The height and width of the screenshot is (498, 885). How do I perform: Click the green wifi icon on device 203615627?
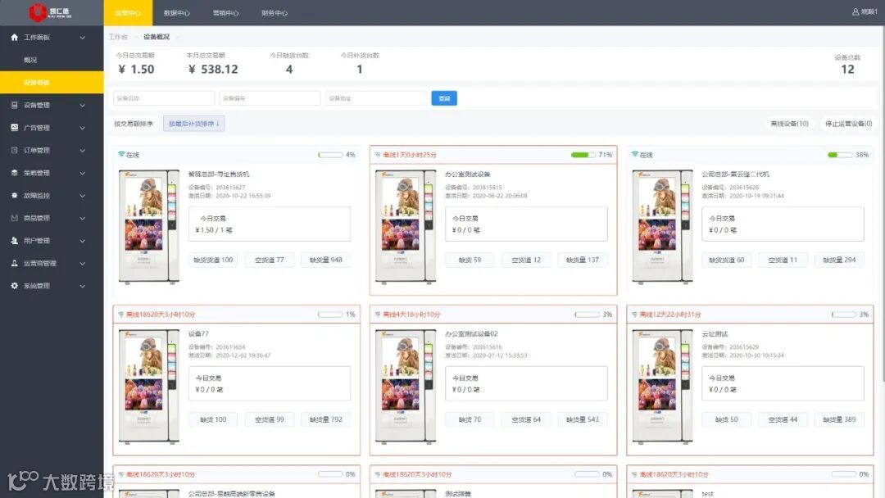[x=121, y=154]
